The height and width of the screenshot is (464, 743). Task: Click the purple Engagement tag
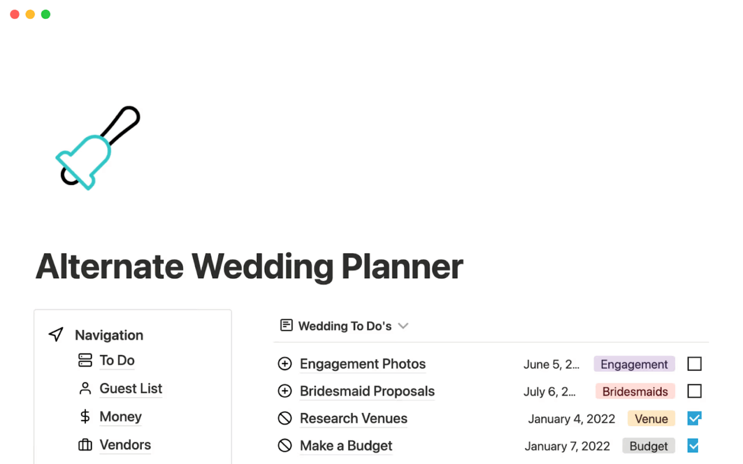pyautogui.click(x=634, y=364)
